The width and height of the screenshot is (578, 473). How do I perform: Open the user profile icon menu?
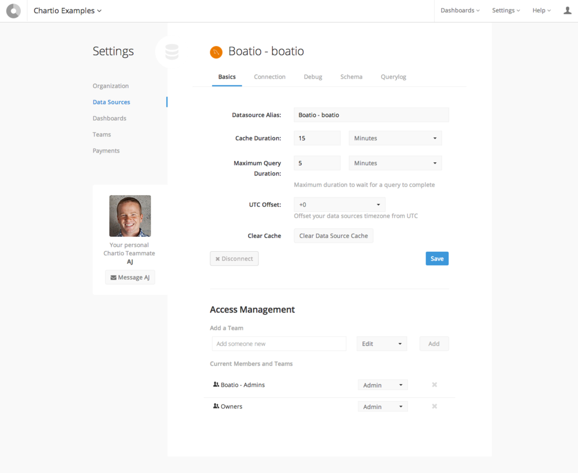click(568, 10)
